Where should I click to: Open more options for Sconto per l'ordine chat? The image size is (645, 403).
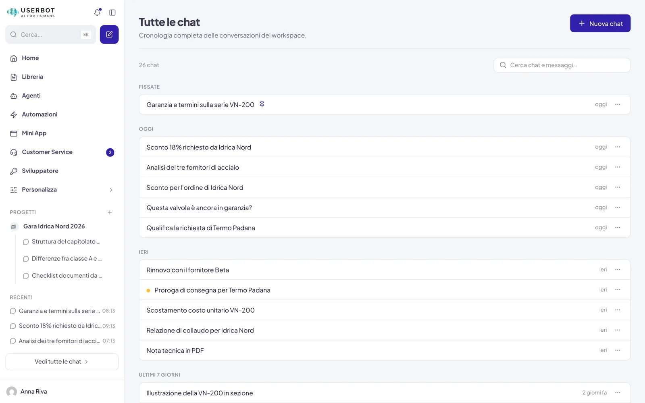[x=618, y=187]
